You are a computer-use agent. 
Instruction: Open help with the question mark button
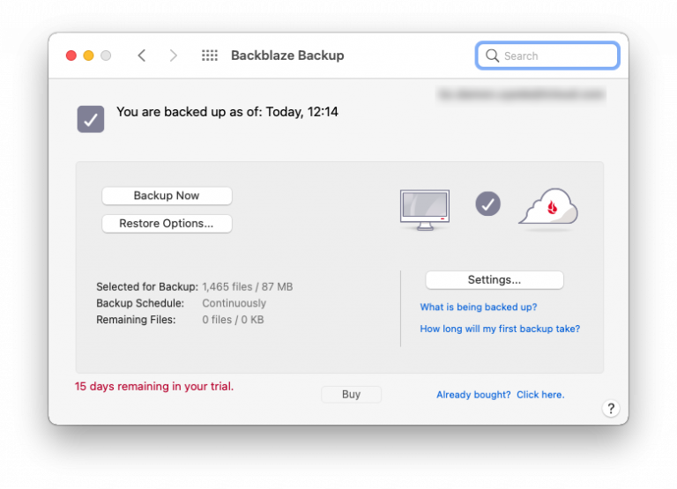point(611,408)
